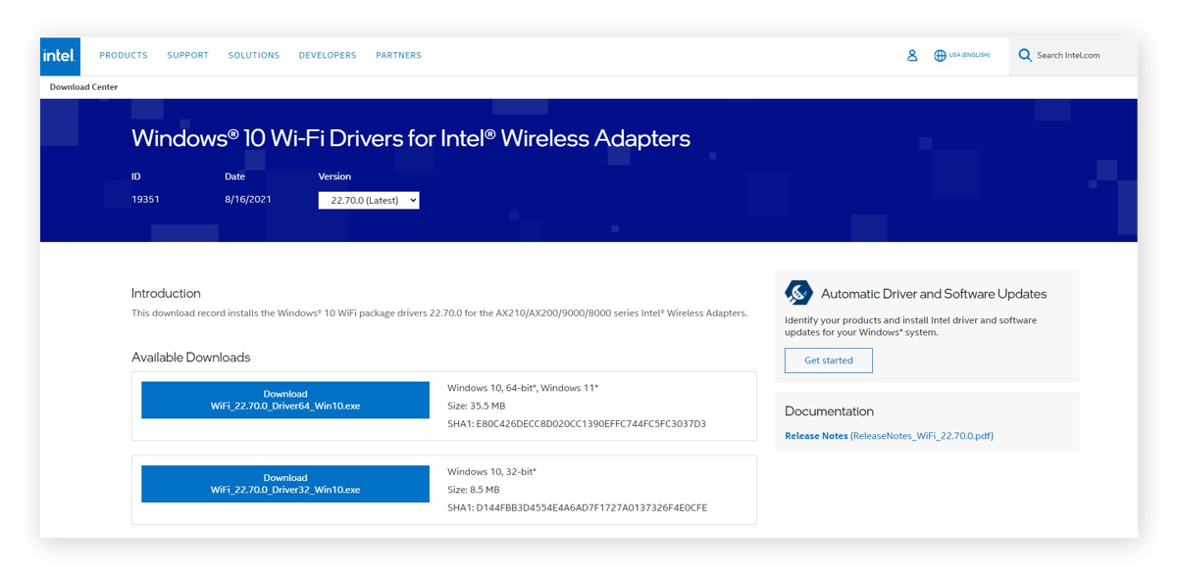Click the 64-bit driver SHA1 hash text
Screen dimensions: 1177x575
(577, 424)
